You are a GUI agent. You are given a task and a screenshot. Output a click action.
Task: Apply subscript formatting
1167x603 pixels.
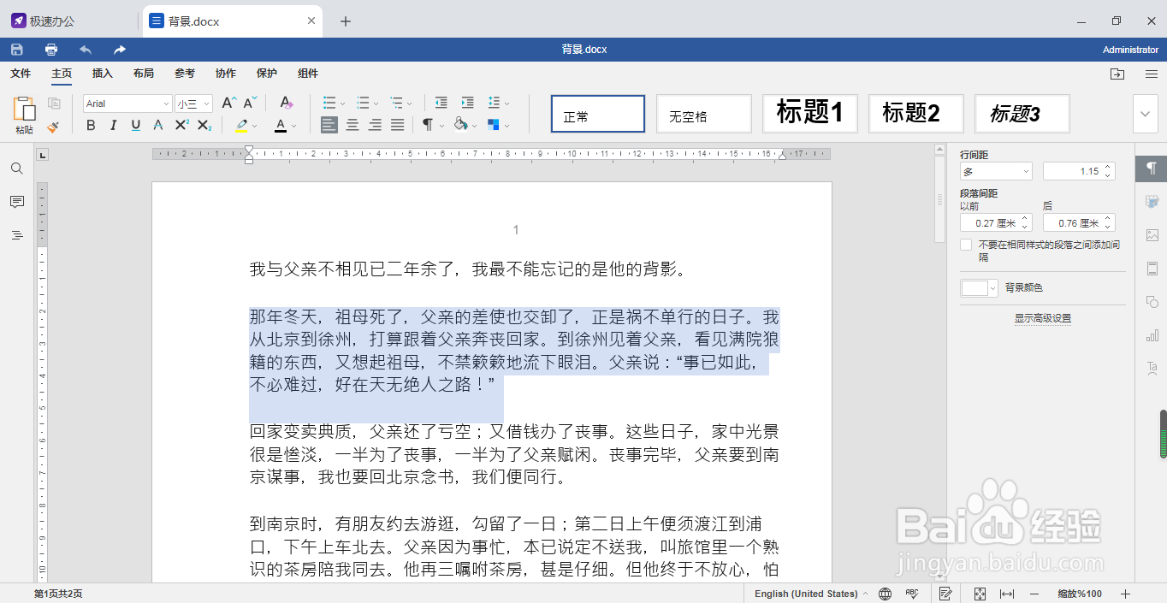point(204,126)
